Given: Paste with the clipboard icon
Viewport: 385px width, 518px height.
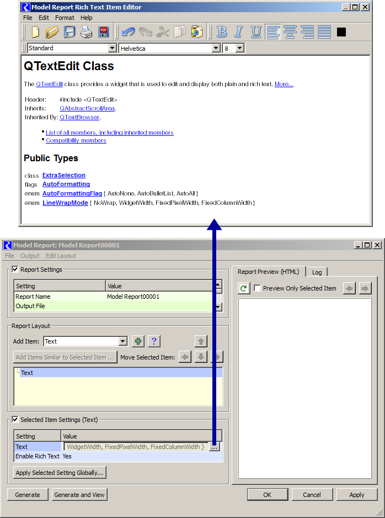Looking at the screenshot, I should click(197, 32).
